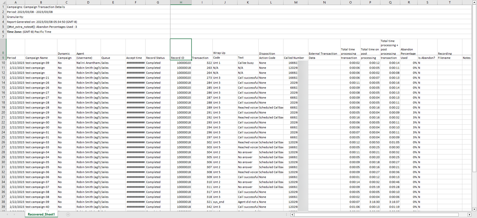Viewport: 477px width, 218px height.
Task: Click the 'sys_end' wrap up code cell
Action: pyautogui.click(x=225, y=202)
